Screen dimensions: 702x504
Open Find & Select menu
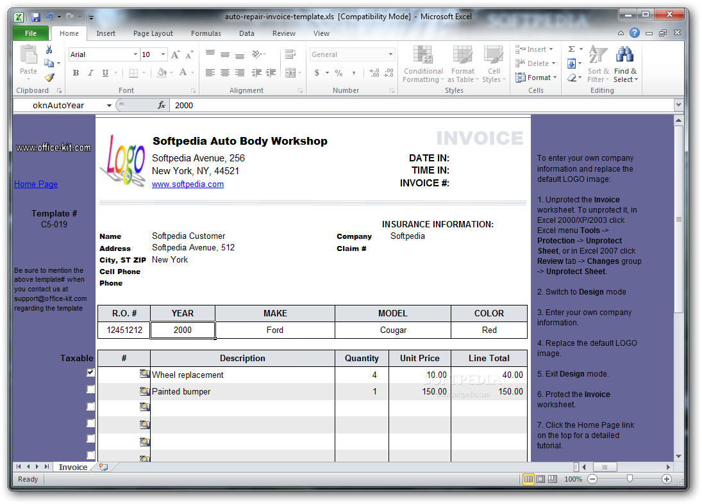coord(626,64)
